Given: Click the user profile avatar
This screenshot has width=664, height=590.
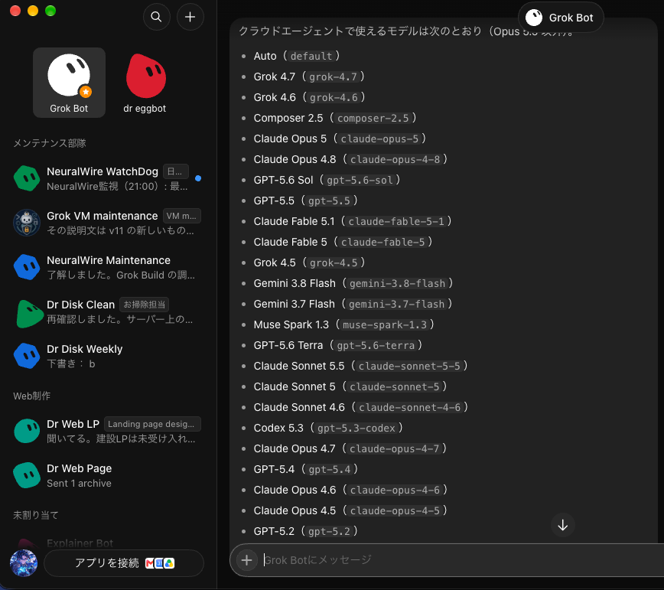Looking at the screenshot, I should pos(24,563).
